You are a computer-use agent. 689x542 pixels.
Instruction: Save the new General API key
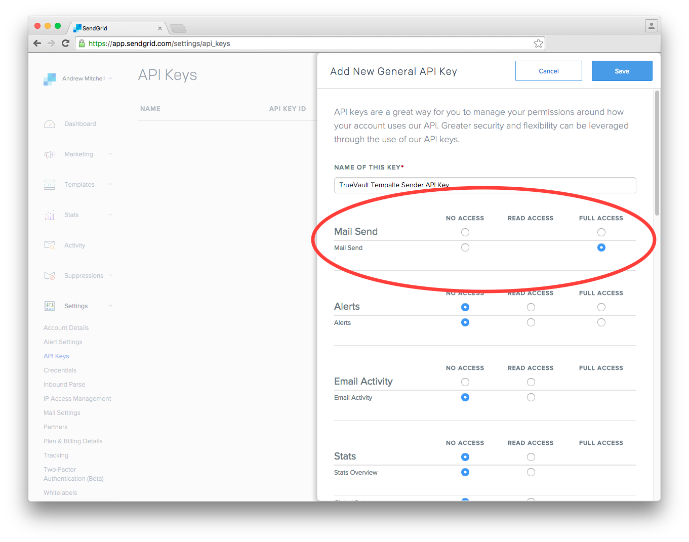click(x=622, y=71)
